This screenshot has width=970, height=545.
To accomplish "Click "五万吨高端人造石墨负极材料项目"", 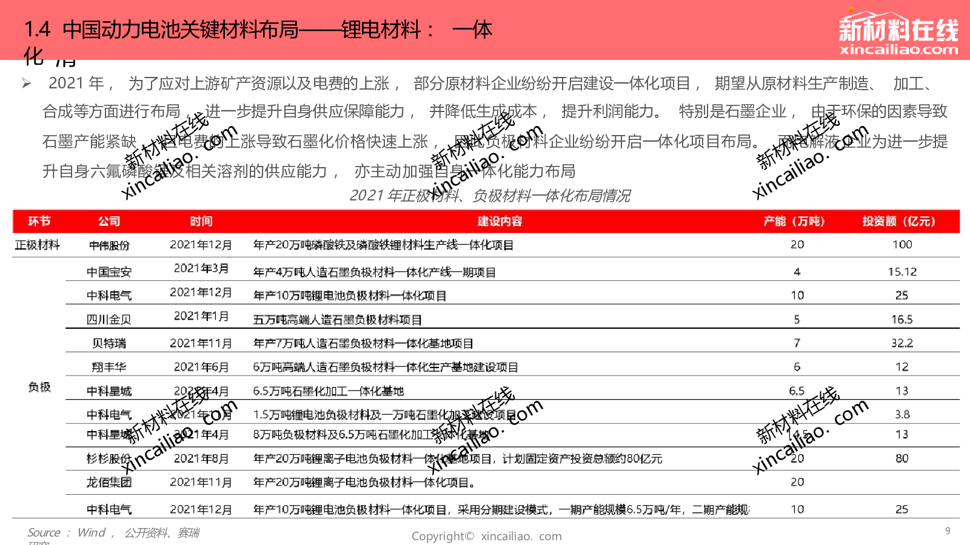I will coord(337,319).
